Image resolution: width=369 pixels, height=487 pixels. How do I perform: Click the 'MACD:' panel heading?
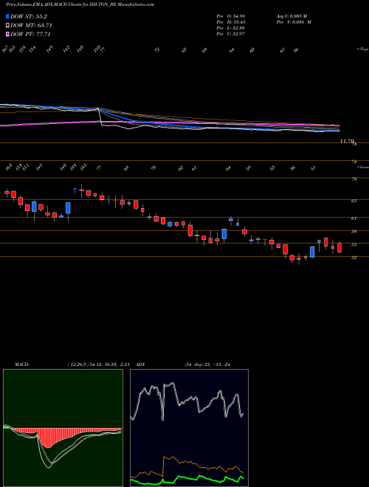coord(21,365)
